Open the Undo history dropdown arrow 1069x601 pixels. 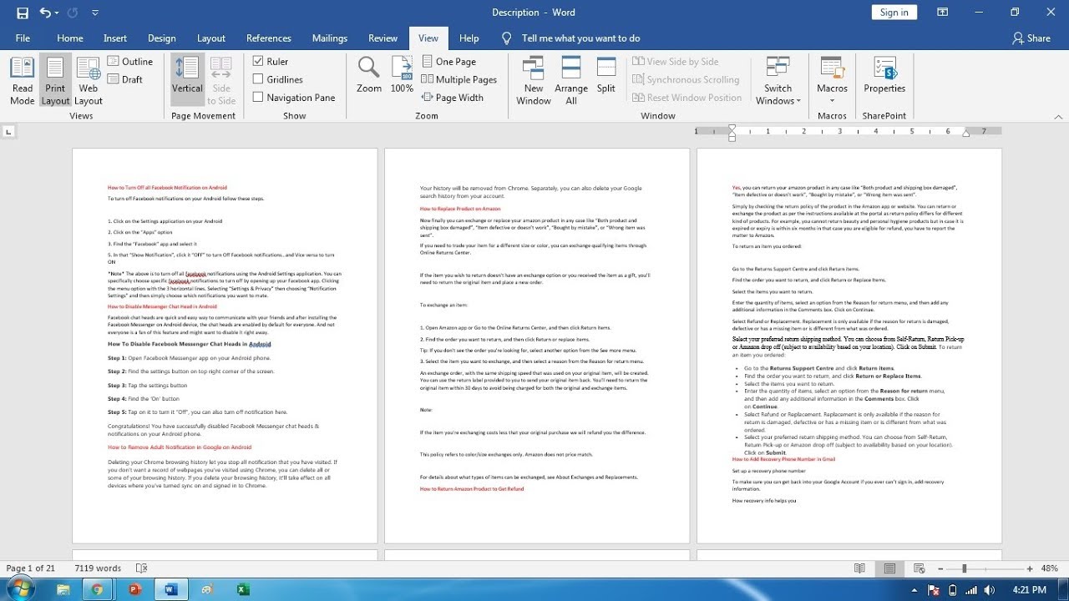point(57,13)
